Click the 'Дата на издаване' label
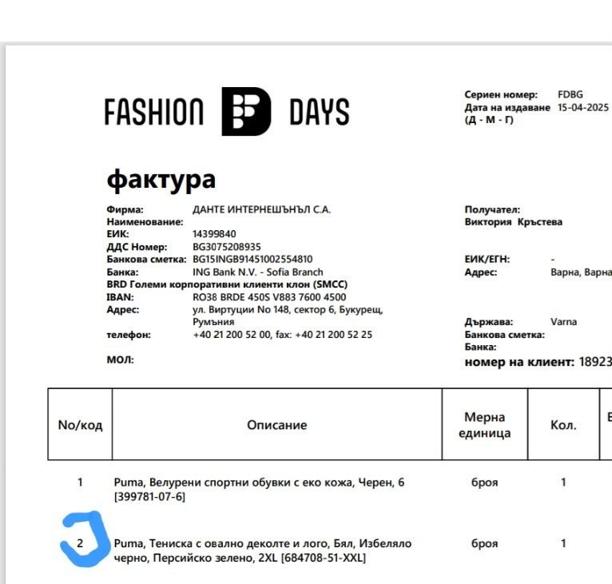Screen dimensions: 612x584 point(507,107)
